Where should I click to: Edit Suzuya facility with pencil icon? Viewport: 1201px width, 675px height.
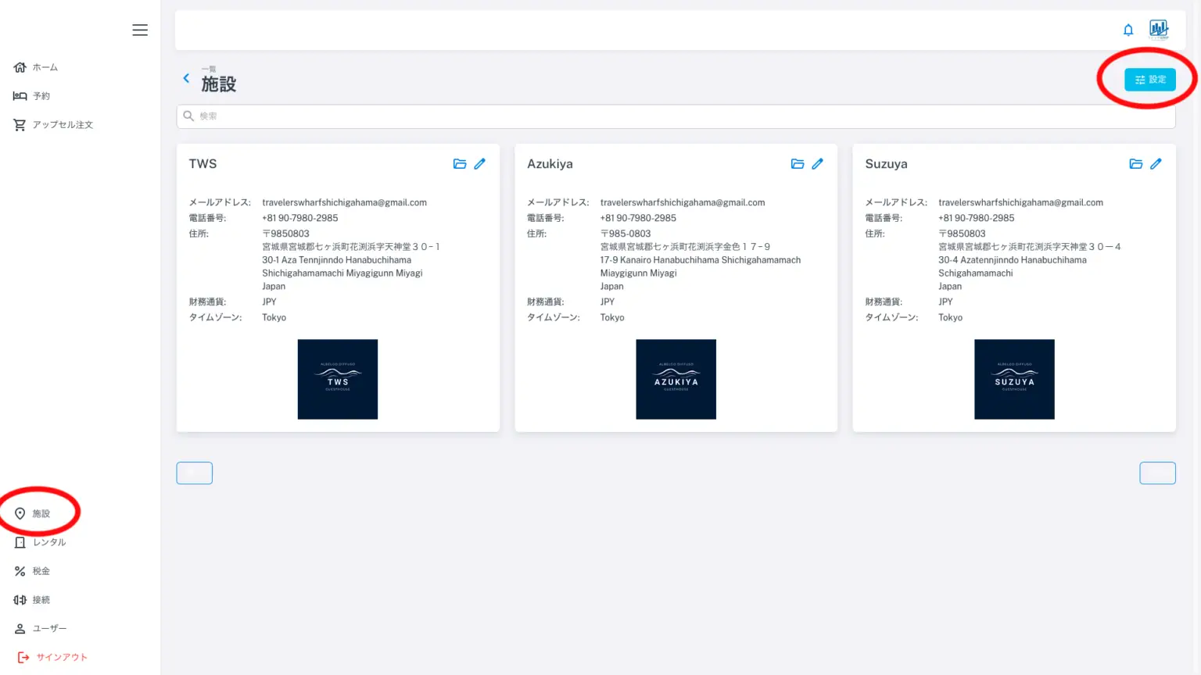(1156, 164)
